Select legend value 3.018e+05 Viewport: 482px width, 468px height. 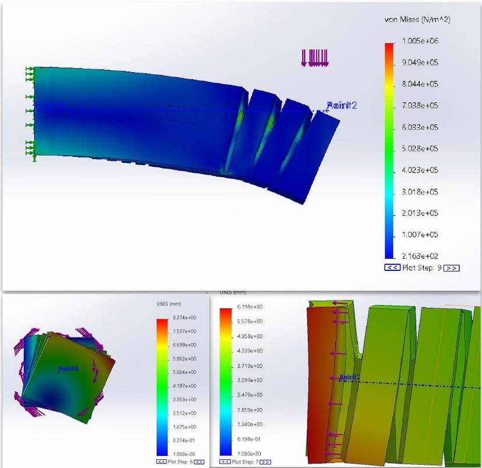[x=420, y=192]
